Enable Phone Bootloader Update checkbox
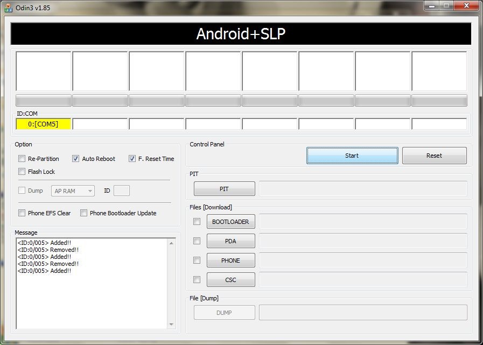The image size is (483, 345). pyautogui.click(x=84, y=213)
